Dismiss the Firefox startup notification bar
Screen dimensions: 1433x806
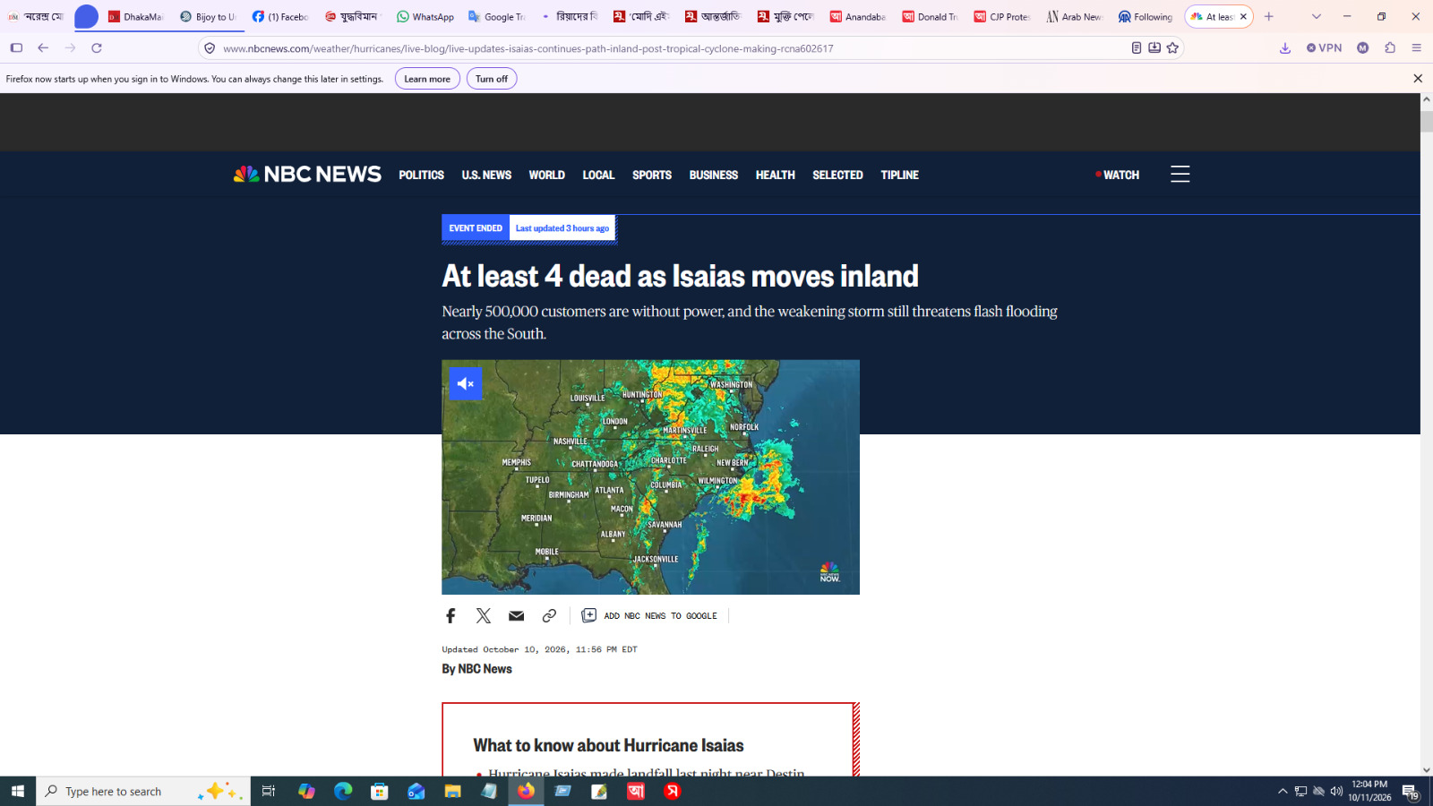click(1418, 79)
